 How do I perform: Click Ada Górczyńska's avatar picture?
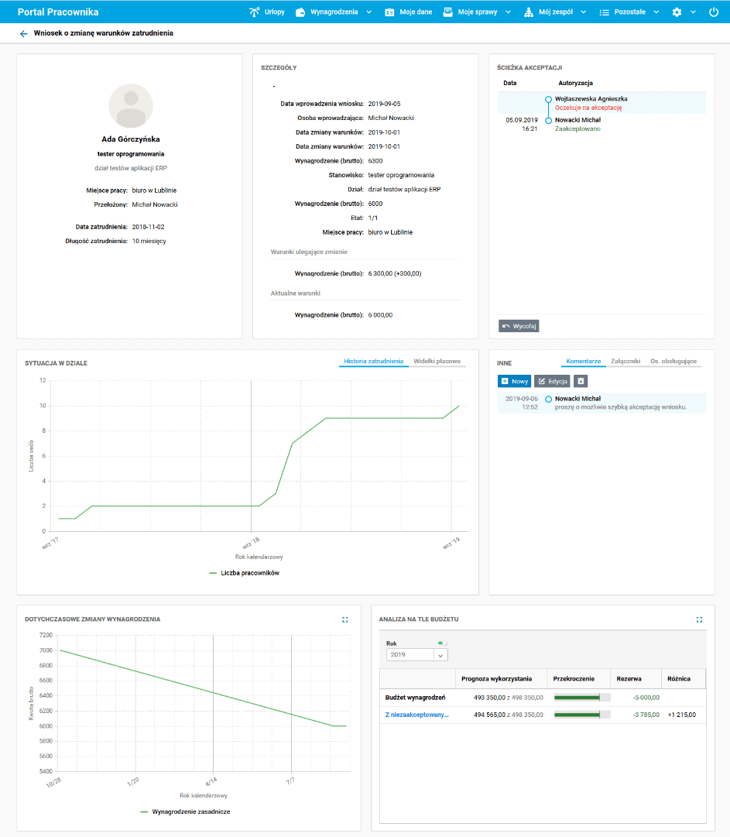(131, 106)
